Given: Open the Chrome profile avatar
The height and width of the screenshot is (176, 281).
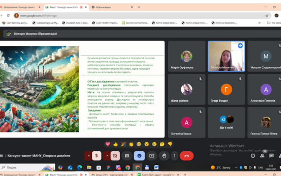Looking at the screenshot, I should 276,15.
